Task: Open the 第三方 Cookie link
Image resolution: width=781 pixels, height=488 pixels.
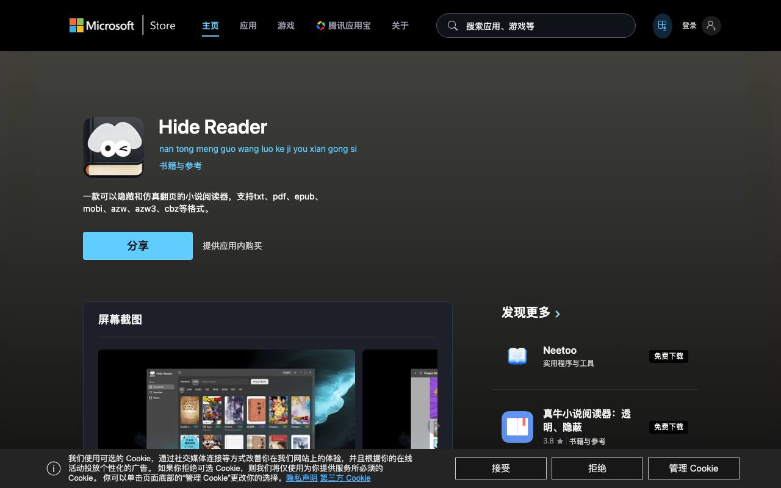Action: 345,478
